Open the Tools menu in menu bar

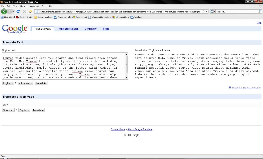click(44, 6)
